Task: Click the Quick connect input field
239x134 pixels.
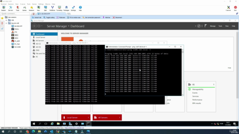Action: tap(15, 14)
